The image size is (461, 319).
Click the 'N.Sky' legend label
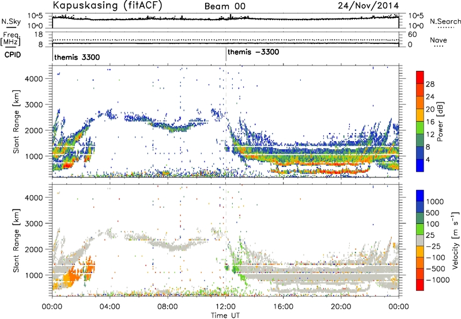click(x=11, y=21)
